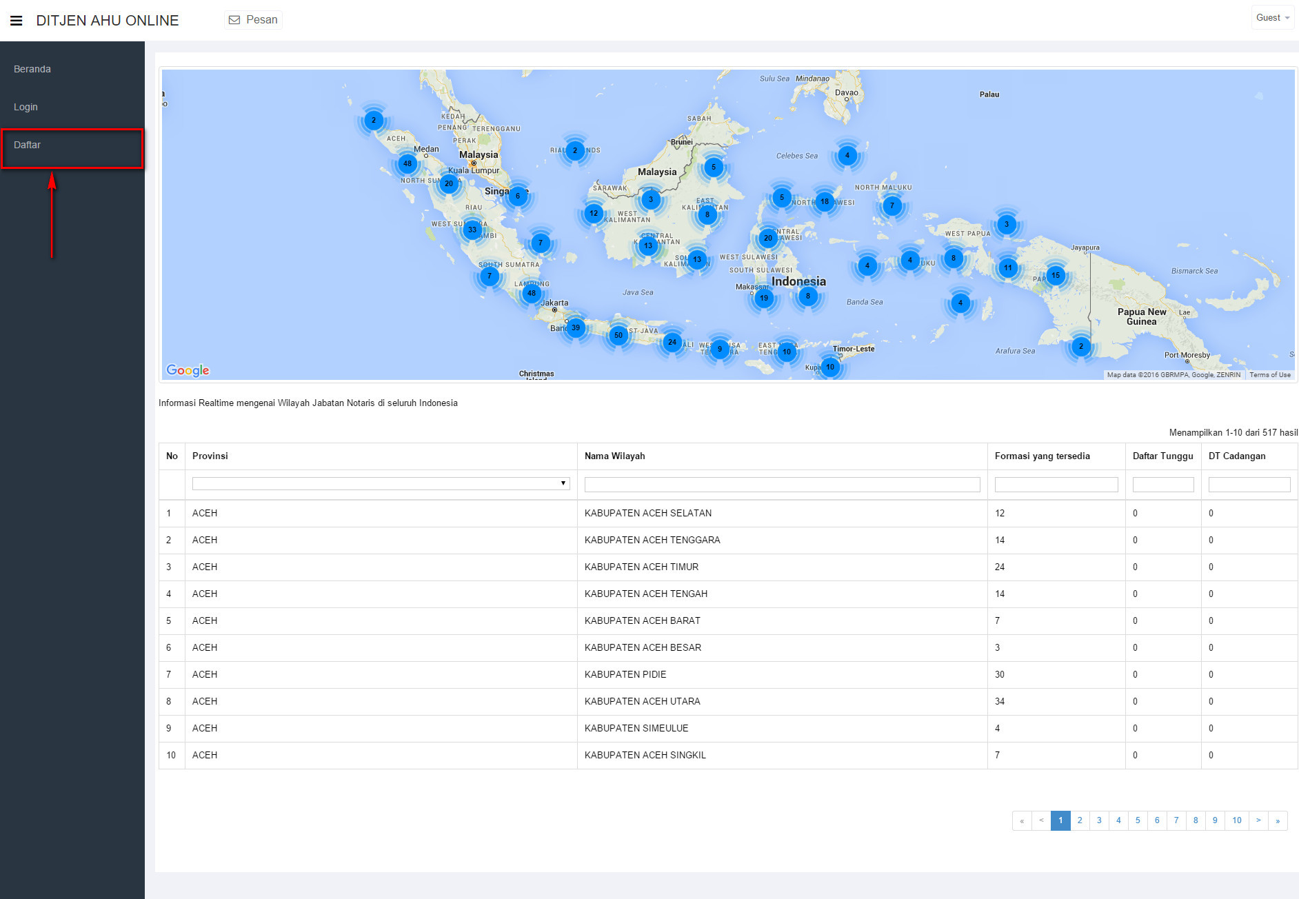Go to pagination page 2
The height and width of the screenshot is (899, 1299).
pos(1080,820)
